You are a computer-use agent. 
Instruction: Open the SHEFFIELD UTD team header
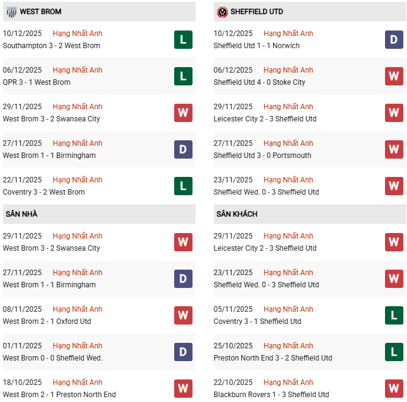point(257,12)
